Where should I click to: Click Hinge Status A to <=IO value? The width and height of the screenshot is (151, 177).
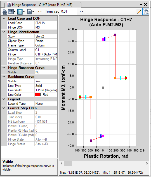click(x=46, y=144)
